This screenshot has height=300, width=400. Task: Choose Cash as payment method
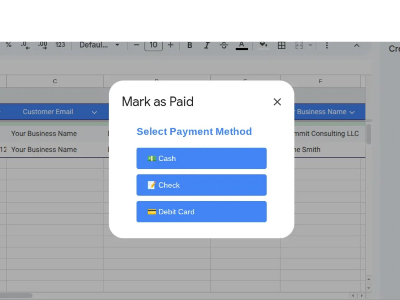pyautogui.click(x=201, y=158)
